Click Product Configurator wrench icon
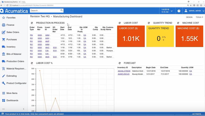 pos(3,83)
